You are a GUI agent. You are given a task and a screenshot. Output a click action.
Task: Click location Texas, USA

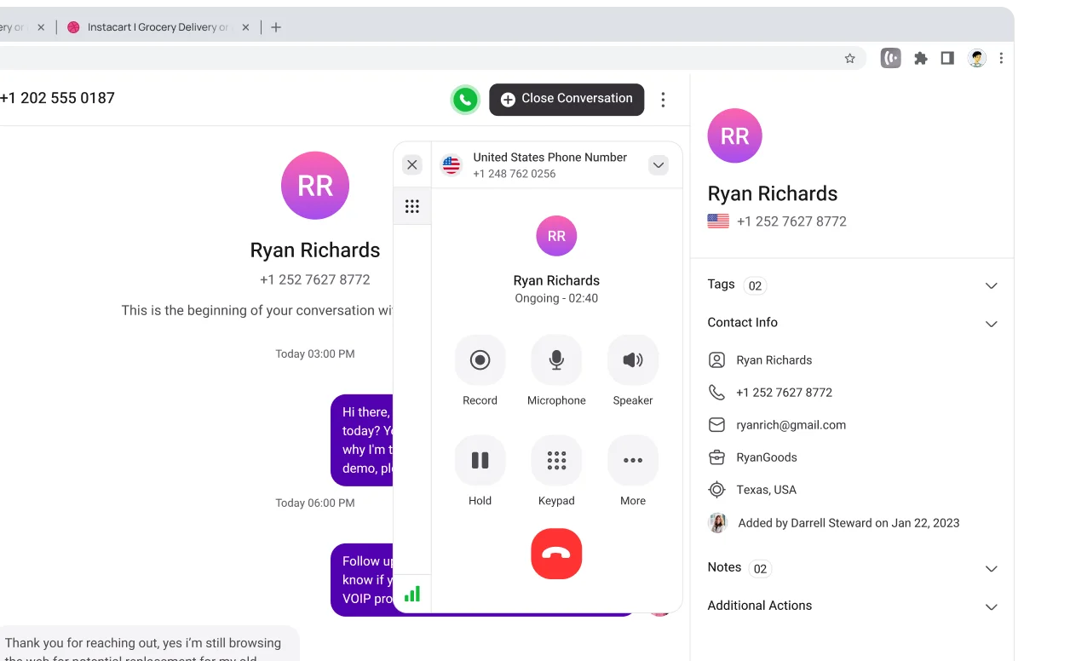click(x=767, y=490)
